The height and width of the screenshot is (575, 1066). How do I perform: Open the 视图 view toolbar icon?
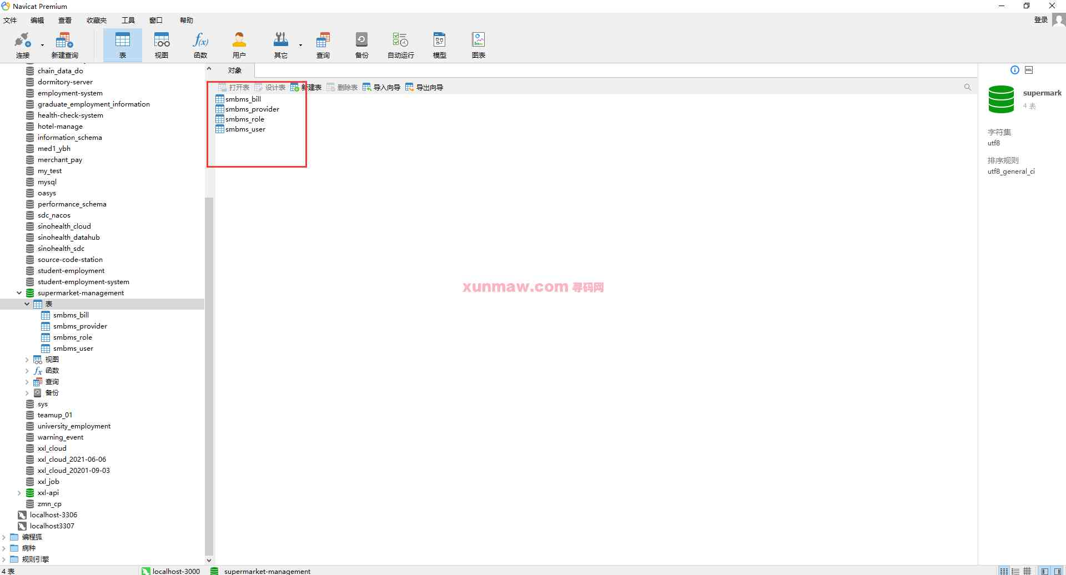[162, 45]
